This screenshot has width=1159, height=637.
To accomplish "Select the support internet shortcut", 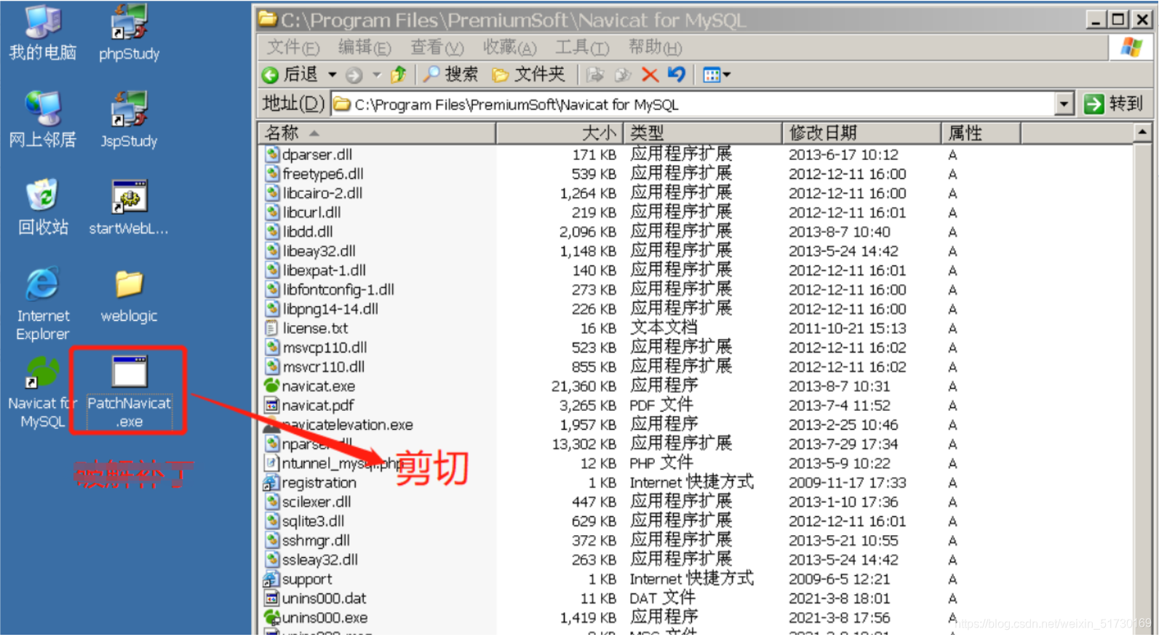I will [298, 579].
